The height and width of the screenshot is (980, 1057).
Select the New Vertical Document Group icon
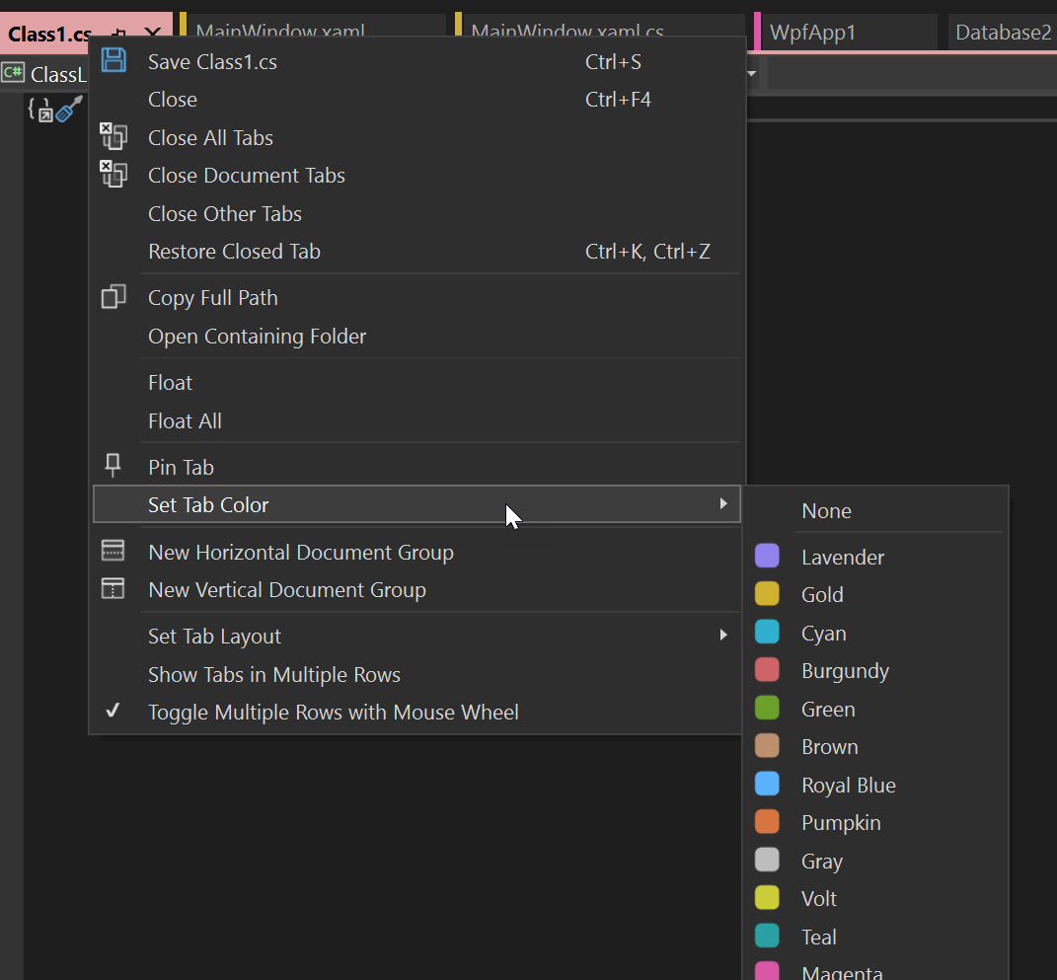pos(113,588)
